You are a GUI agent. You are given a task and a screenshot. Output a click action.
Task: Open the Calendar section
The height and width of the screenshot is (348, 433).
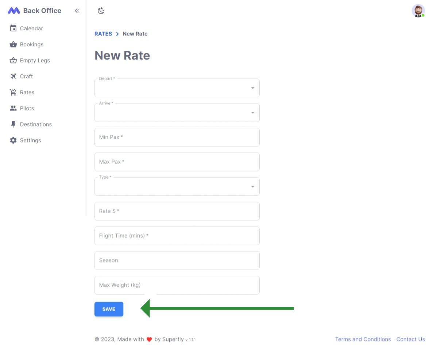(31, 28)
